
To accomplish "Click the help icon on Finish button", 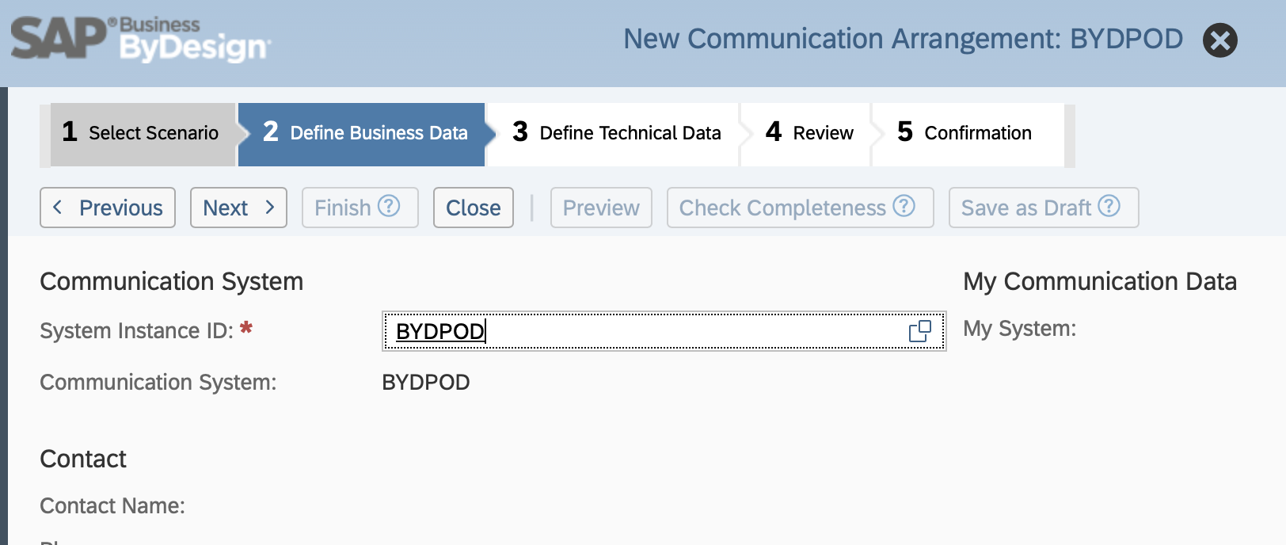I will 389,208.
